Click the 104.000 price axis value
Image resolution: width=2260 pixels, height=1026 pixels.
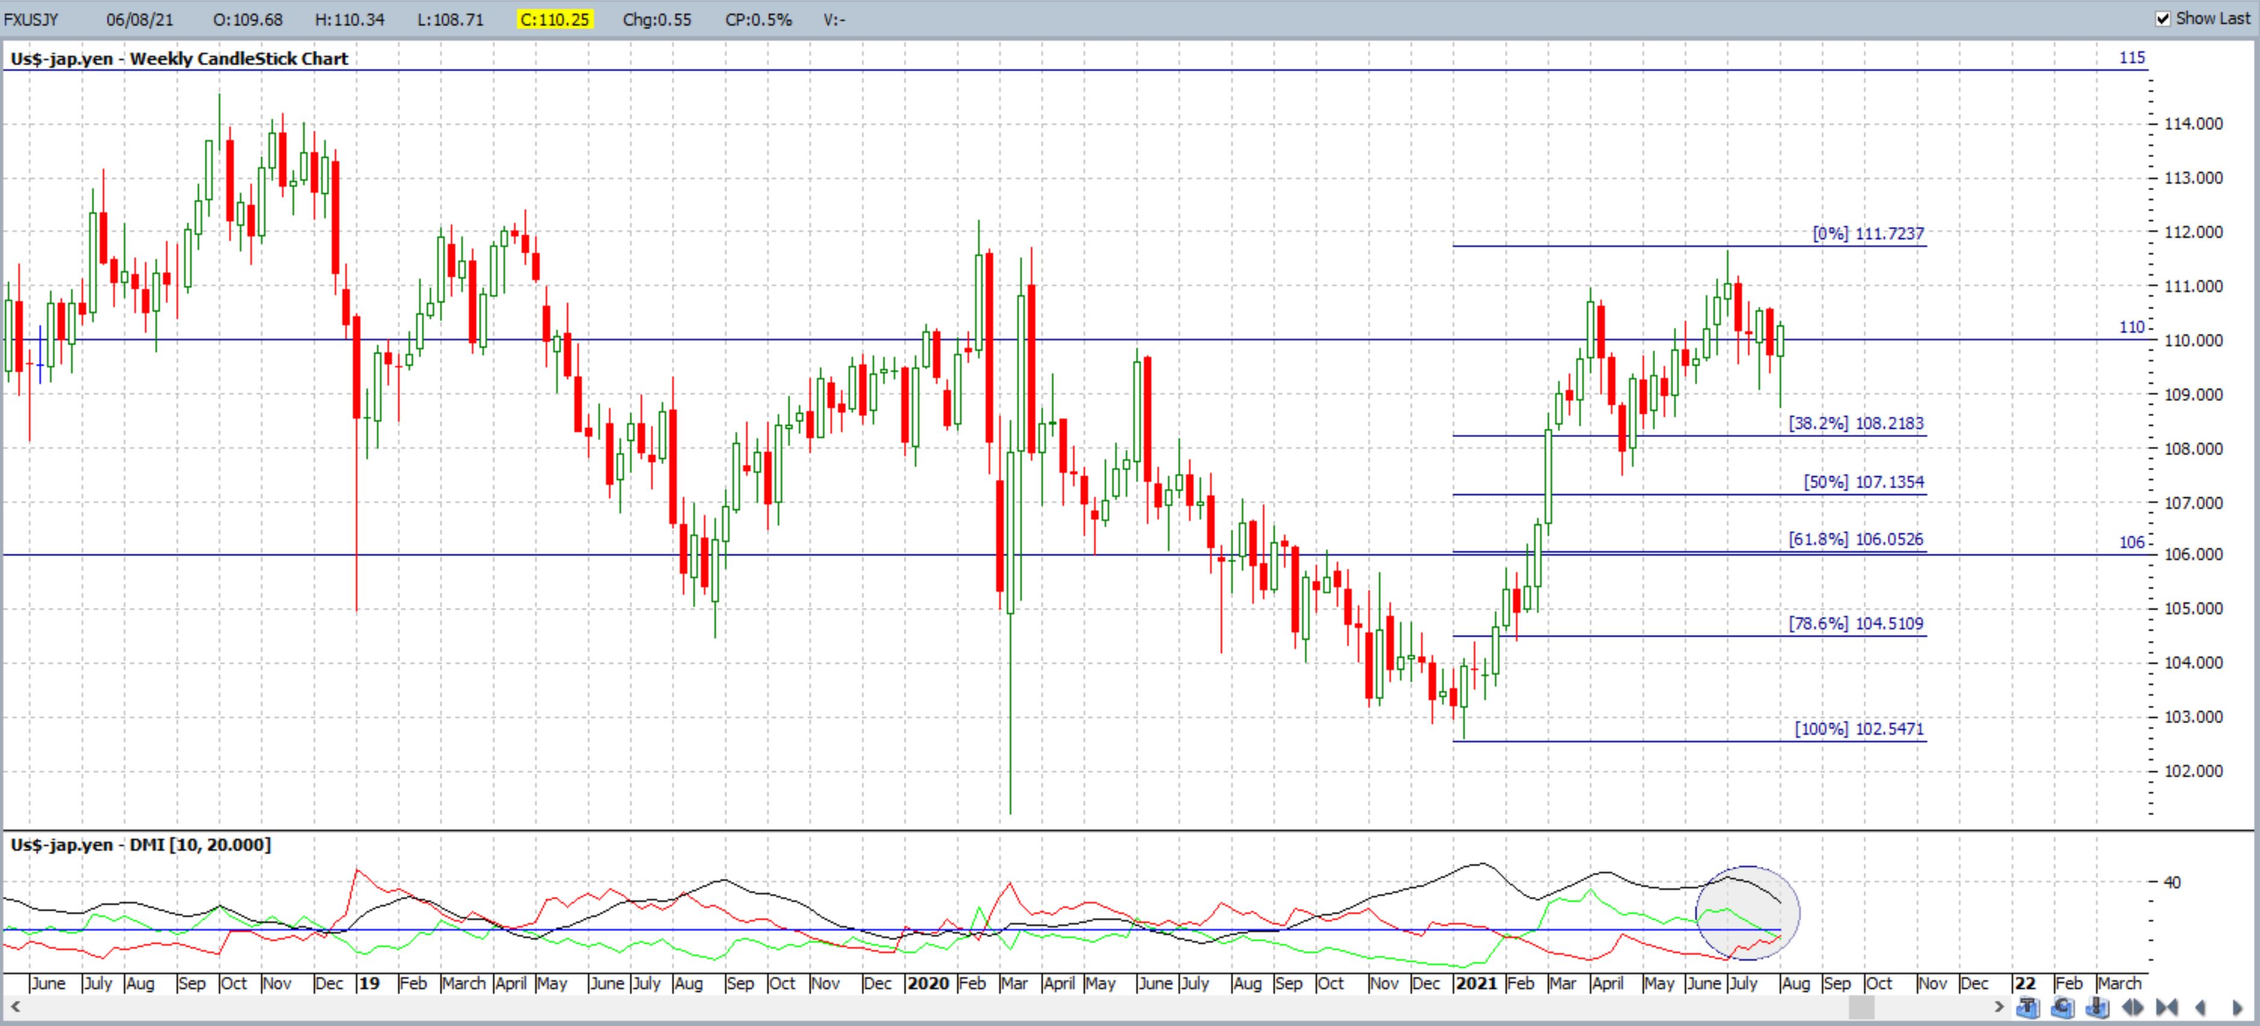[x=2193, y=662]
